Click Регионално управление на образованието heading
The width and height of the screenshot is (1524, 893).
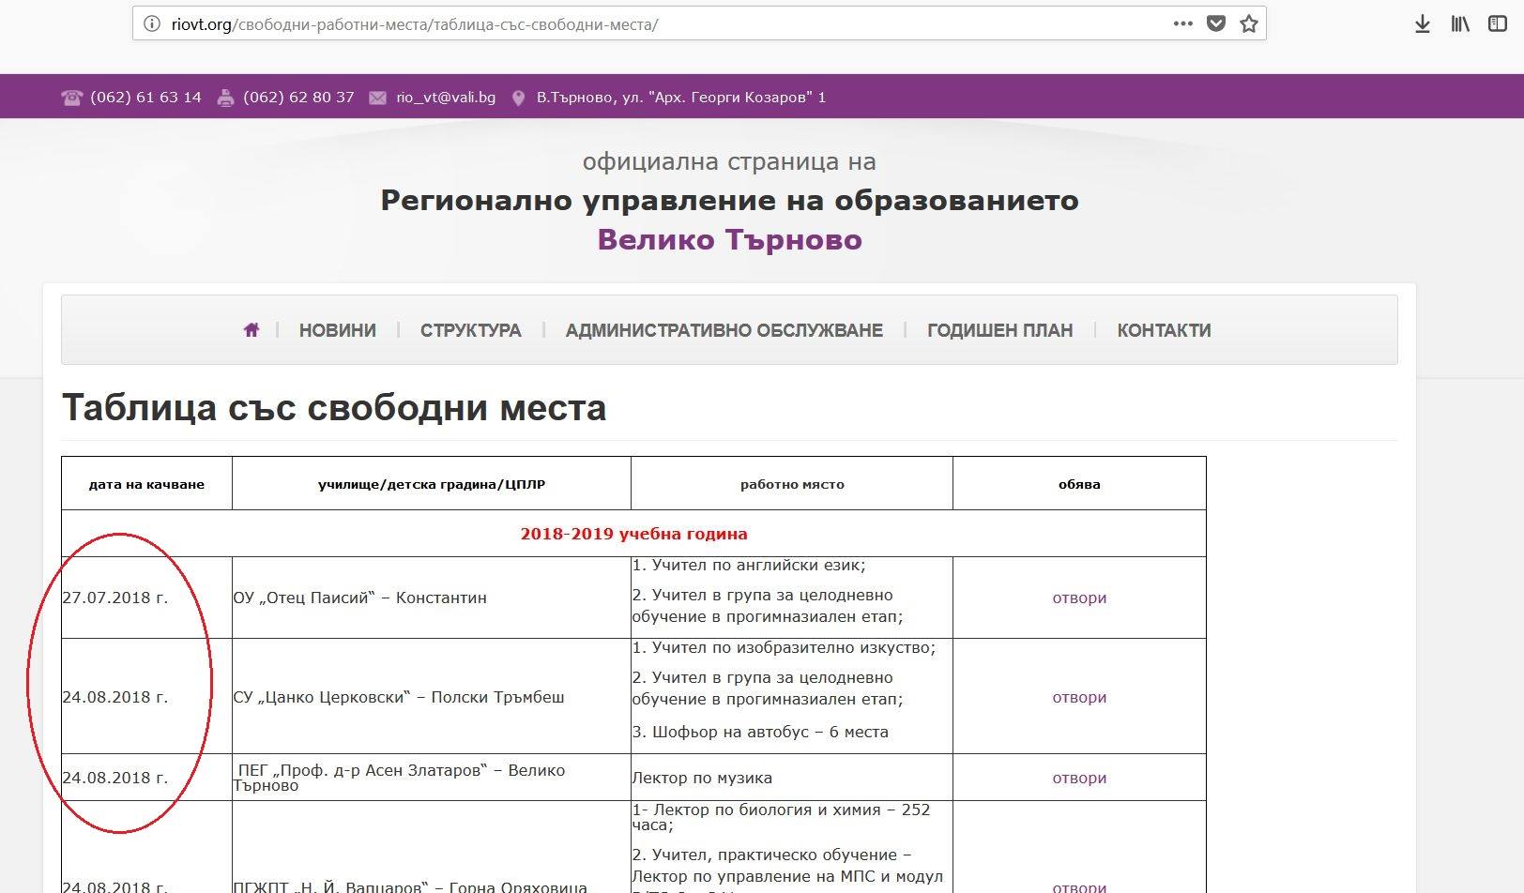[x=729, y=200]
